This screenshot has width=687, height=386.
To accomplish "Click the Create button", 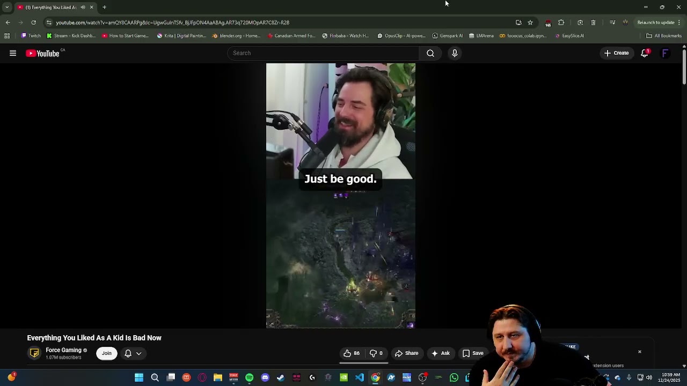I will coord(616,53).
